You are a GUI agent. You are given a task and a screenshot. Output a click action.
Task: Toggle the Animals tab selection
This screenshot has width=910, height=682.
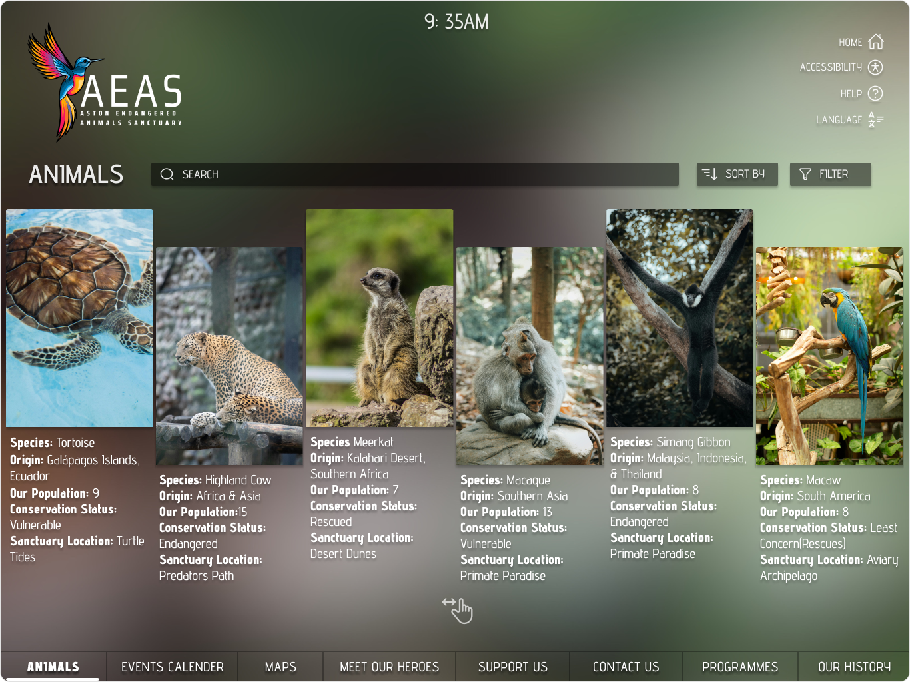(53, 666)
